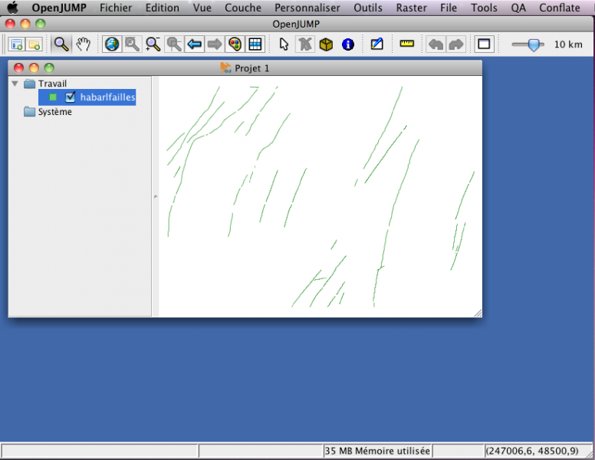Viewport: 595px width, 460px height.
Task: Click the previous zoom left-arrow icon
Action: point(195,44)
